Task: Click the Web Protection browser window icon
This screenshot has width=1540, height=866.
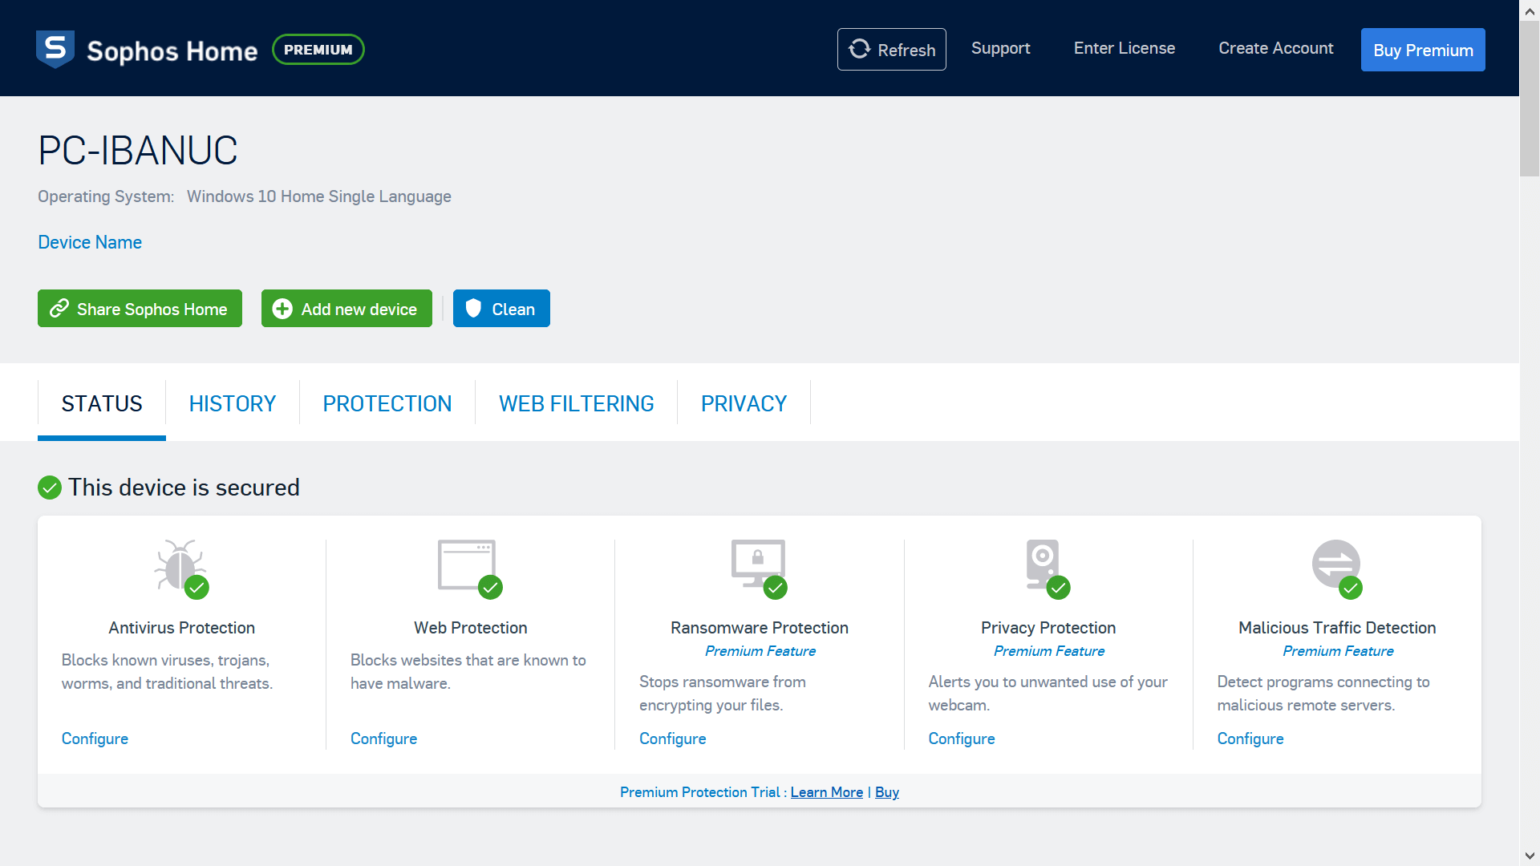Action: coord(470,569)
